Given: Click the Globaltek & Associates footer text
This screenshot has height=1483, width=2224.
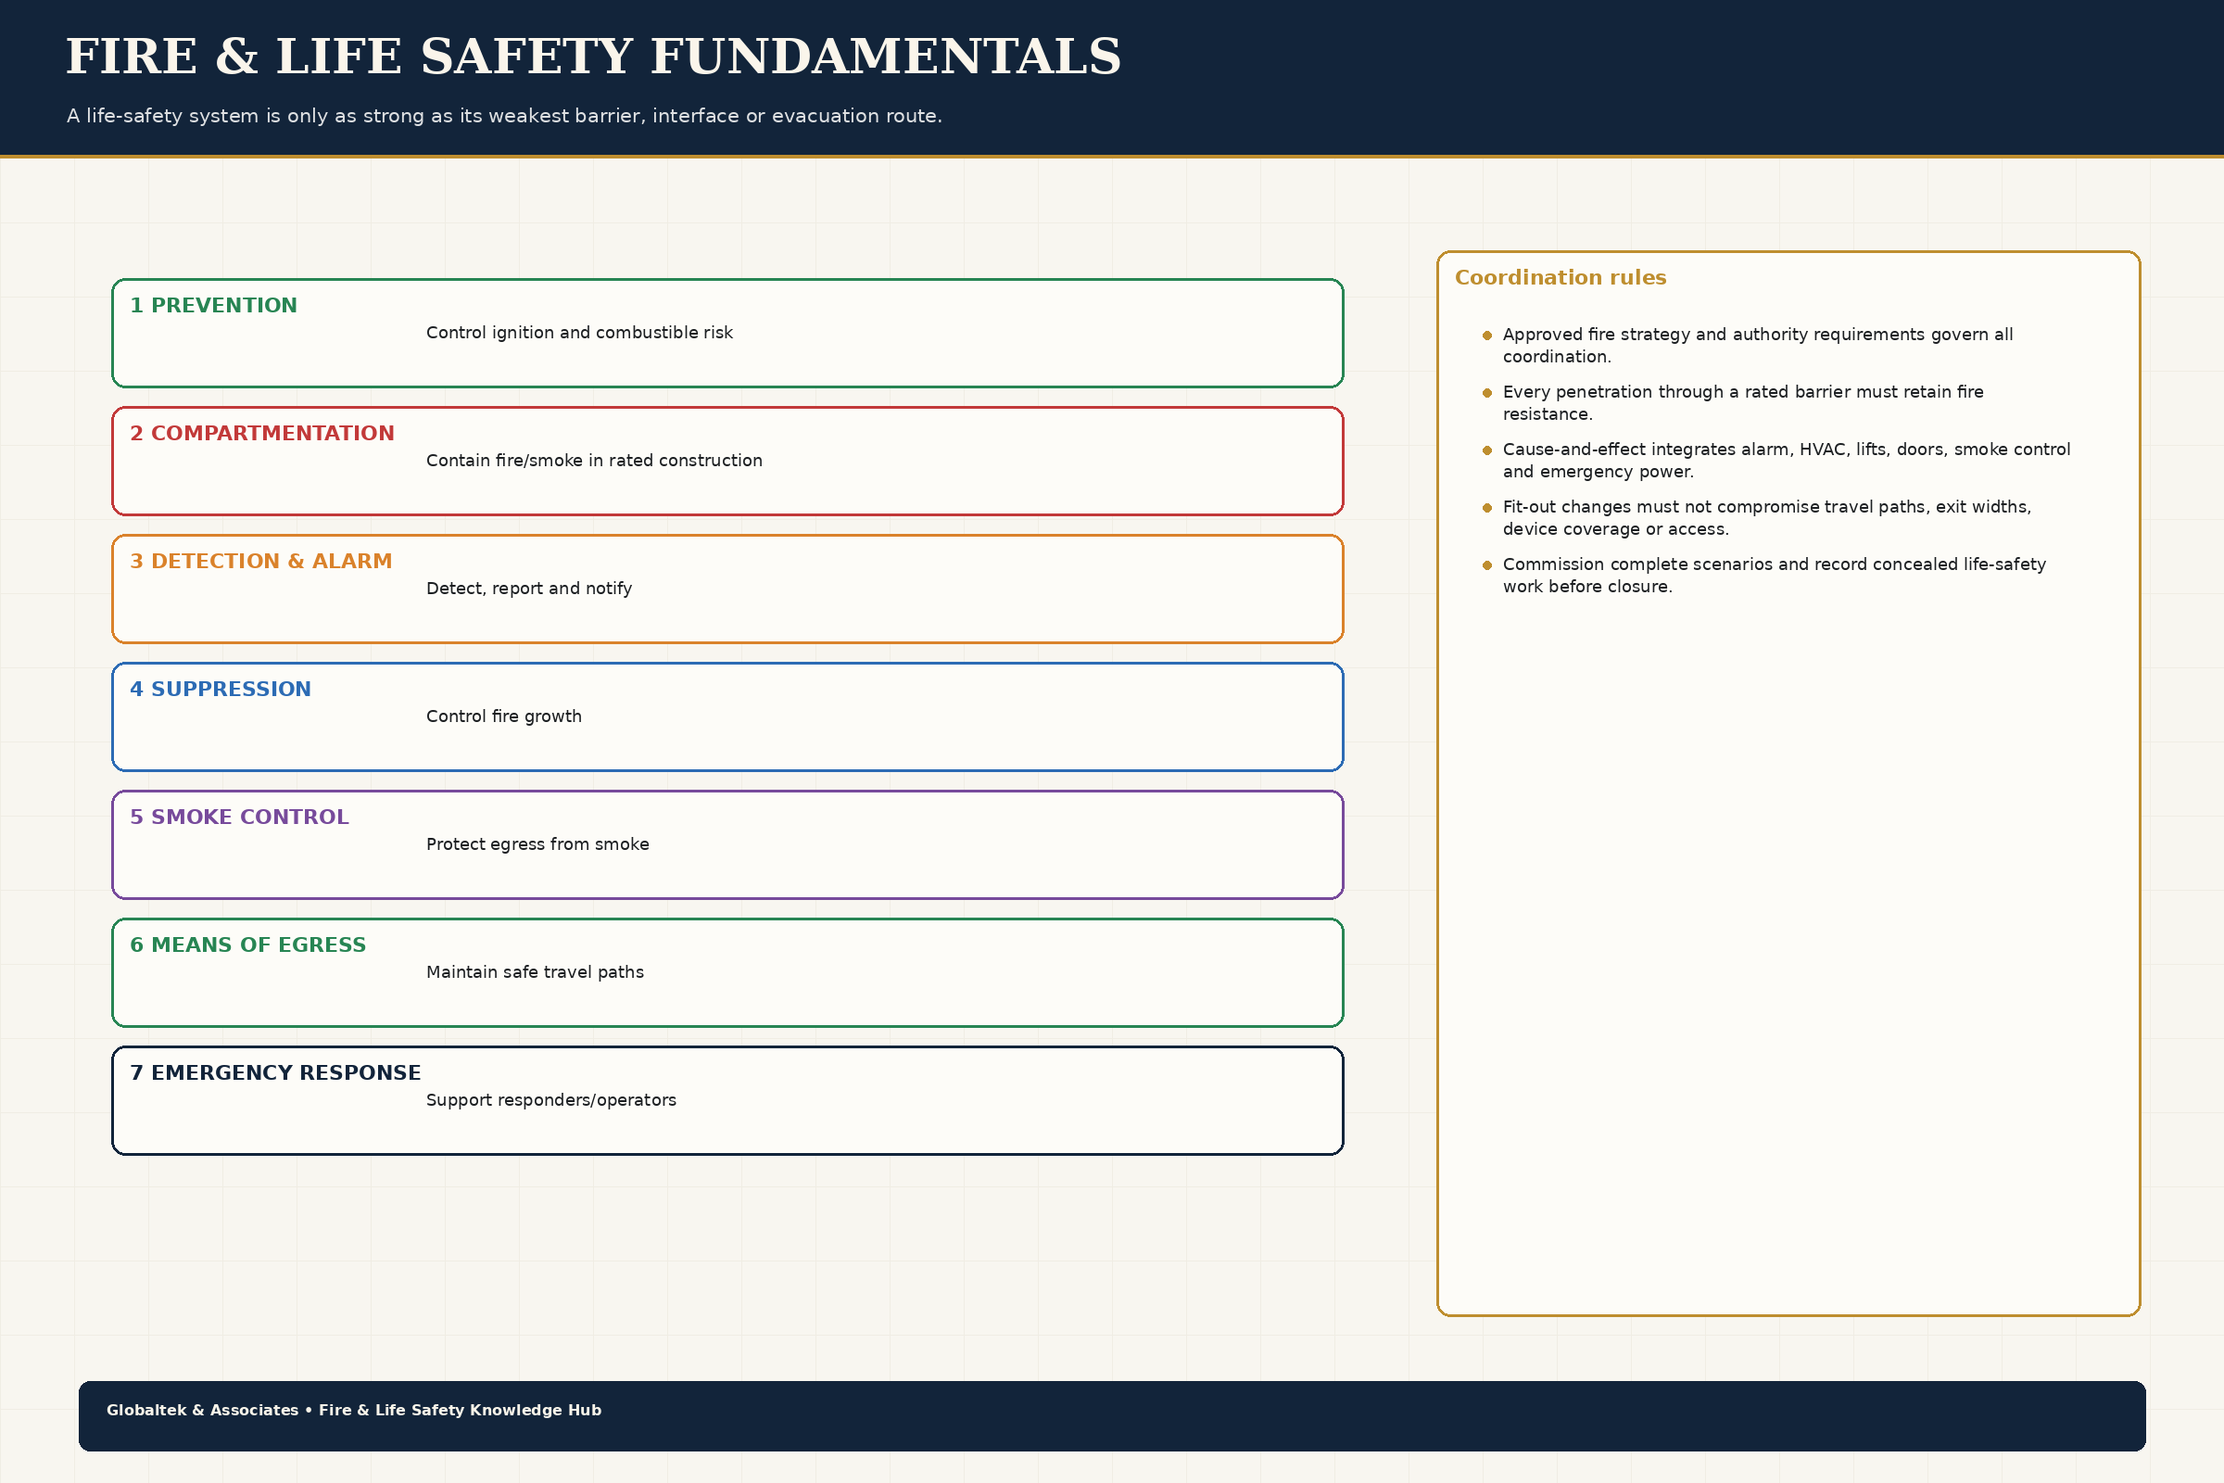Looking at the screenshot, I should tap(354, 1410).
